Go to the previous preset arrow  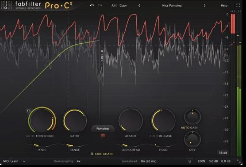[x=139, y=5]
